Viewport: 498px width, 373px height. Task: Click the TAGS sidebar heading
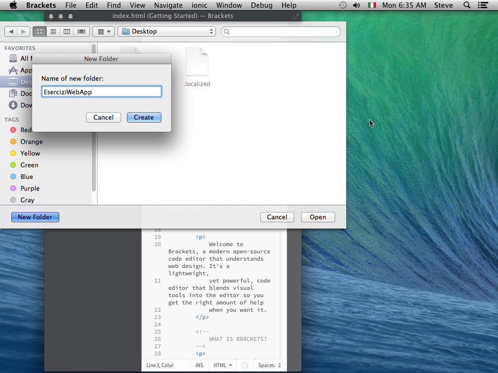point(12,120)
